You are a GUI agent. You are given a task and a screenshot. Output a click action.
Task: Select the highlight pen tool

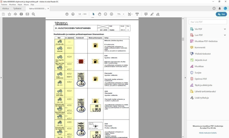[x=152, y=14]
